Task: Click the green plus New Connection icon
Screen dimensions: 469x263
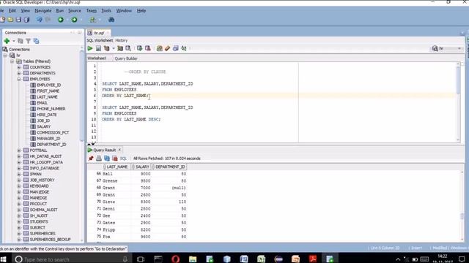Action: (x=7, y=41)
